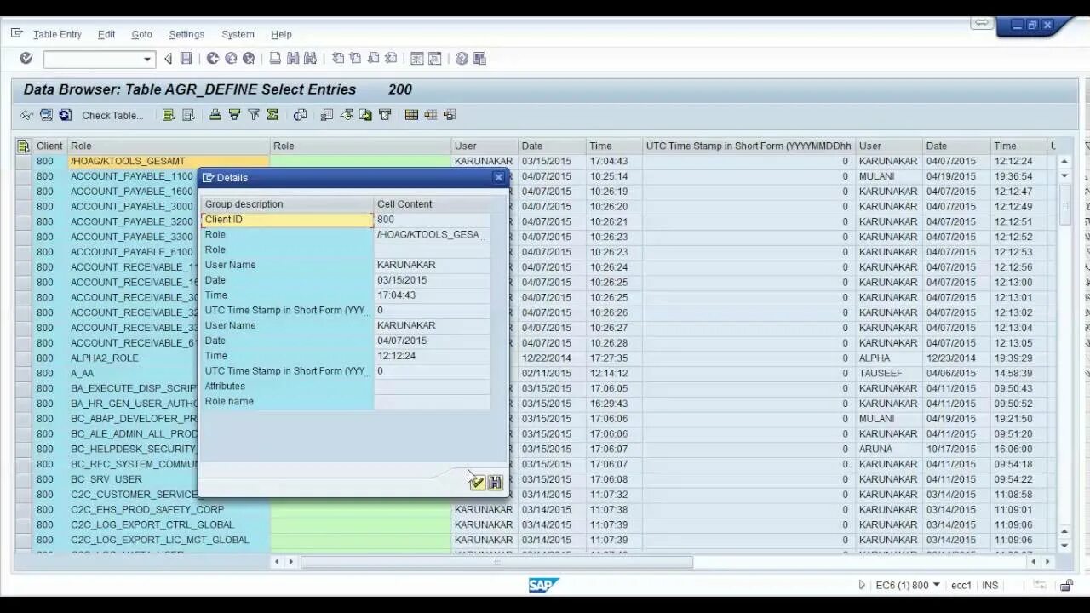Click the table select-all corner icon
This screenshot has width=1090, height=613.
pyautogui.click(x=23, y=146)
